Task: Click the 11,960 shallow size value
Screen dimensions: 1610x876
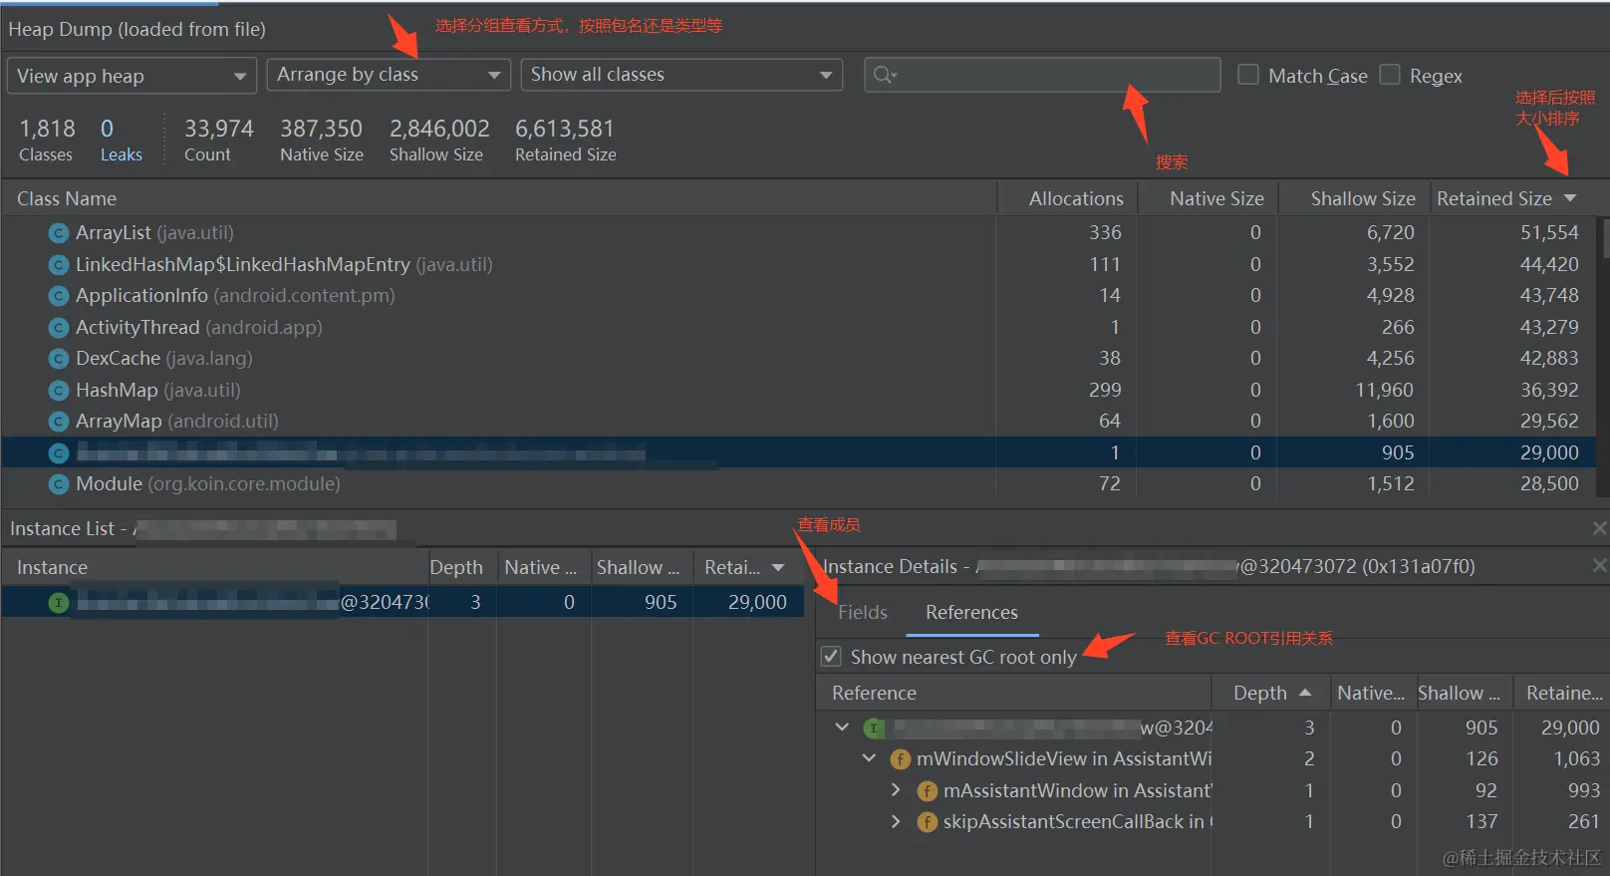Action: (x=1385, y=390)
